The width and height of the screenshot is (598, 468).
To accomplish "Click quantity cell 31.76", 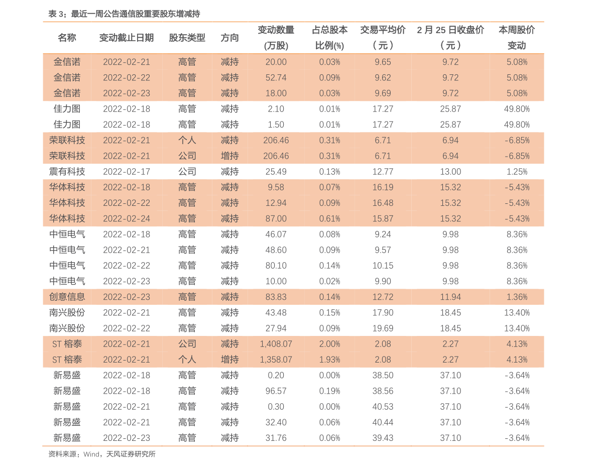I will (276, 438).
